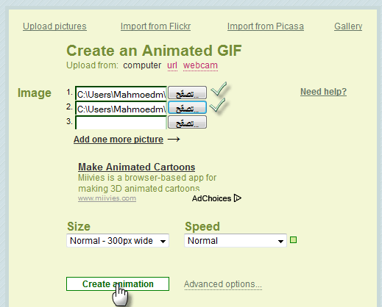The image size is (382, 307).
Task: Open the Size dropdown
Action: (118, 241)
